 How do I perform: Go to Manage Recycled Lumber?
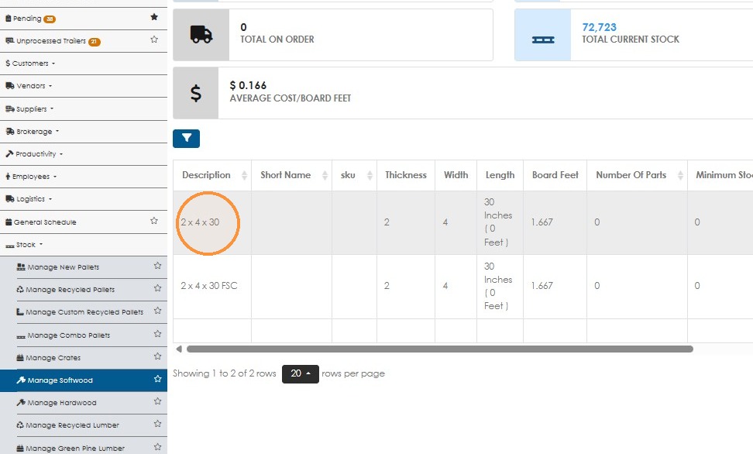67,425
